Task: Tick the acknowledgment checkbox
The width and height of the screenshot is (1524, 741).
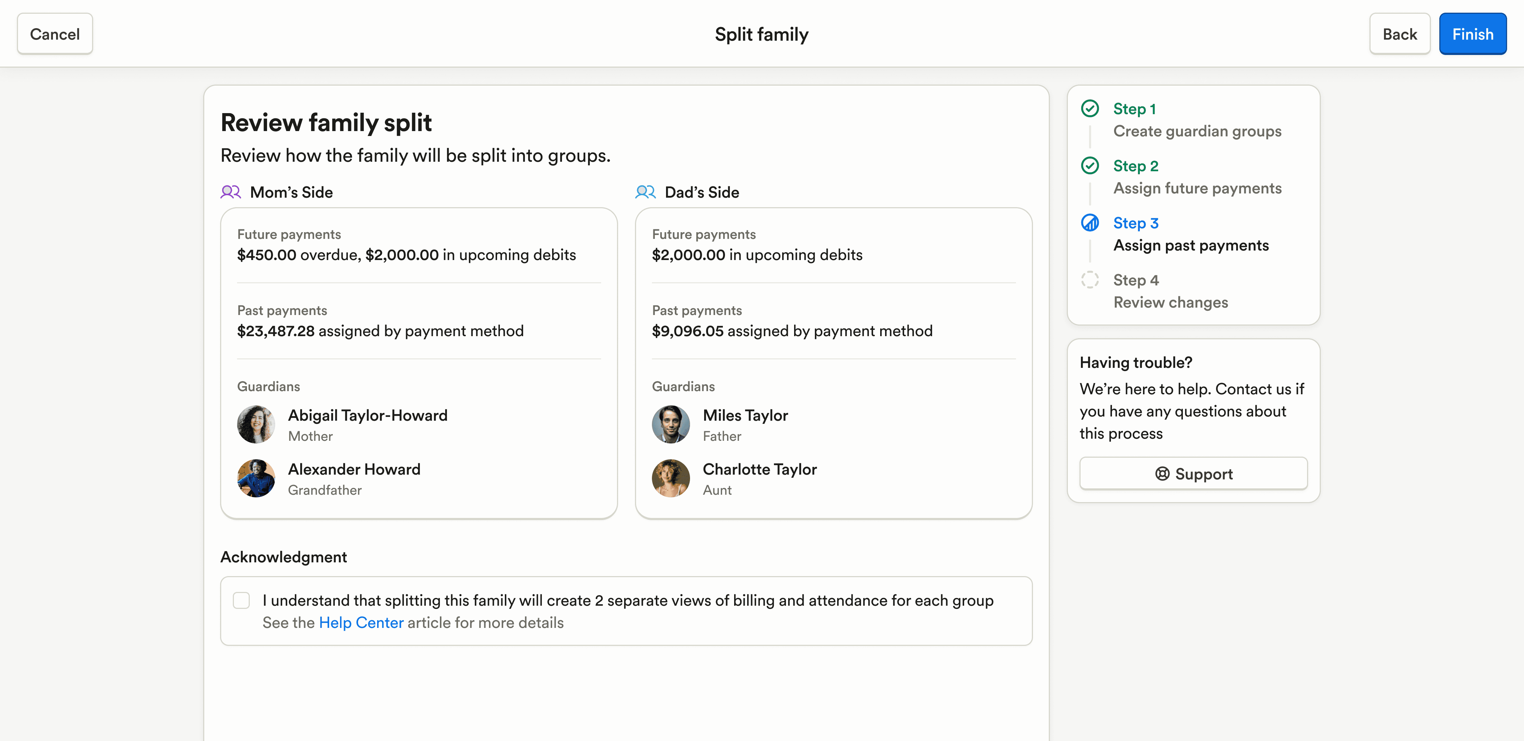Action: (x=241, y=600)
